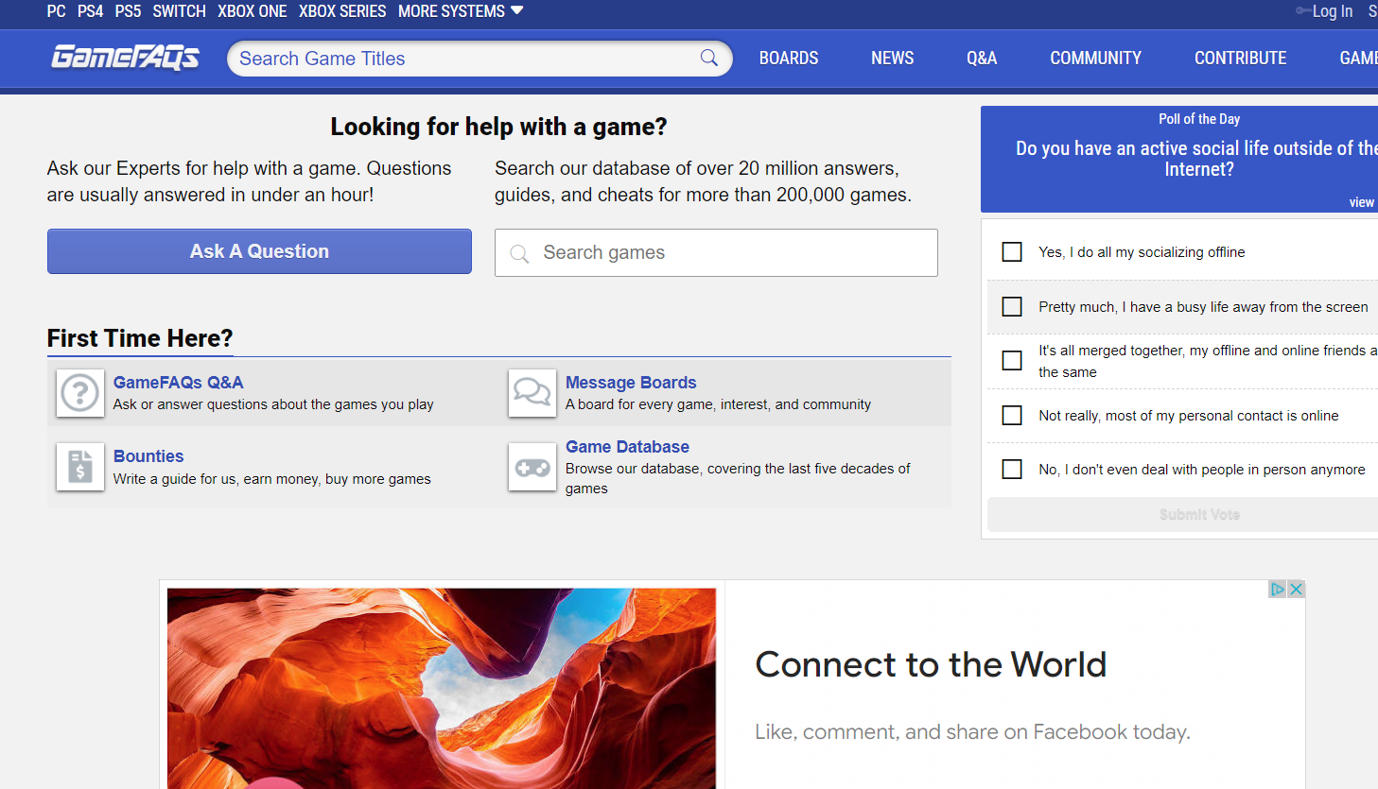Viewport: 1378px width, 789px height.
Task: Open the COMMUNITY nav menu
Action: click(1095, 59)
